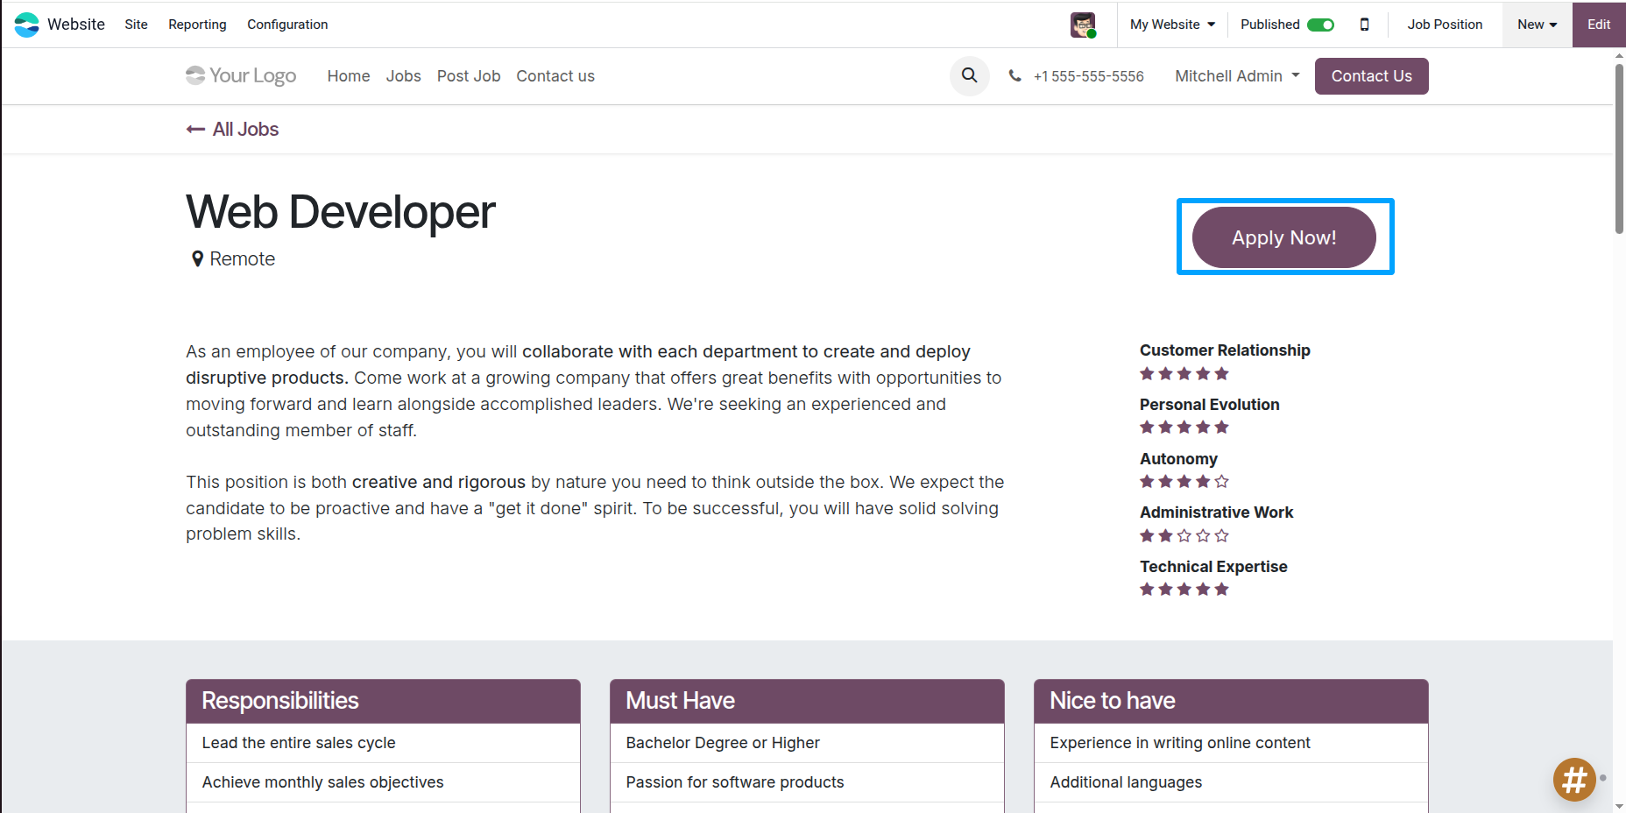This screenshot has width=1626, height=813.
Task: Open the Post Job navigation link
Action: [x=469, y=76]
